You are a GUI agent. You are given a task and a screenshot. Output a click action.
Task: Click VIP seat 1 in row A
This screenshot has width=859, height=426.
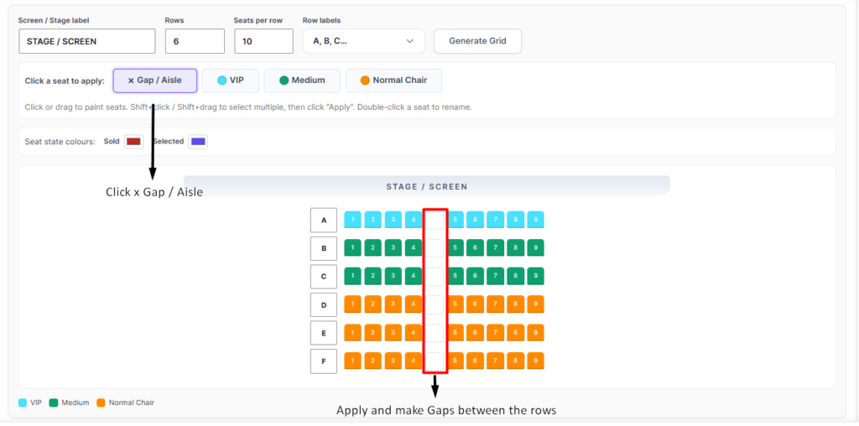(353, 220)
